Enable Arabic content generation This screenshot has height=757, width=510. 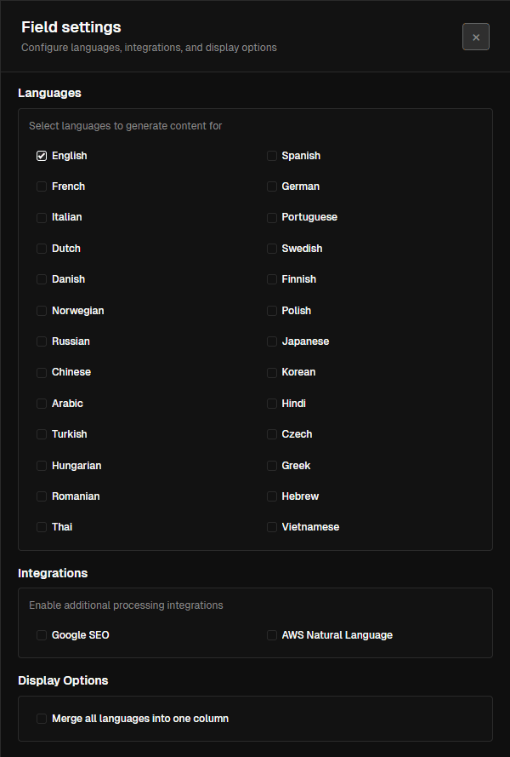pos(41,403)
